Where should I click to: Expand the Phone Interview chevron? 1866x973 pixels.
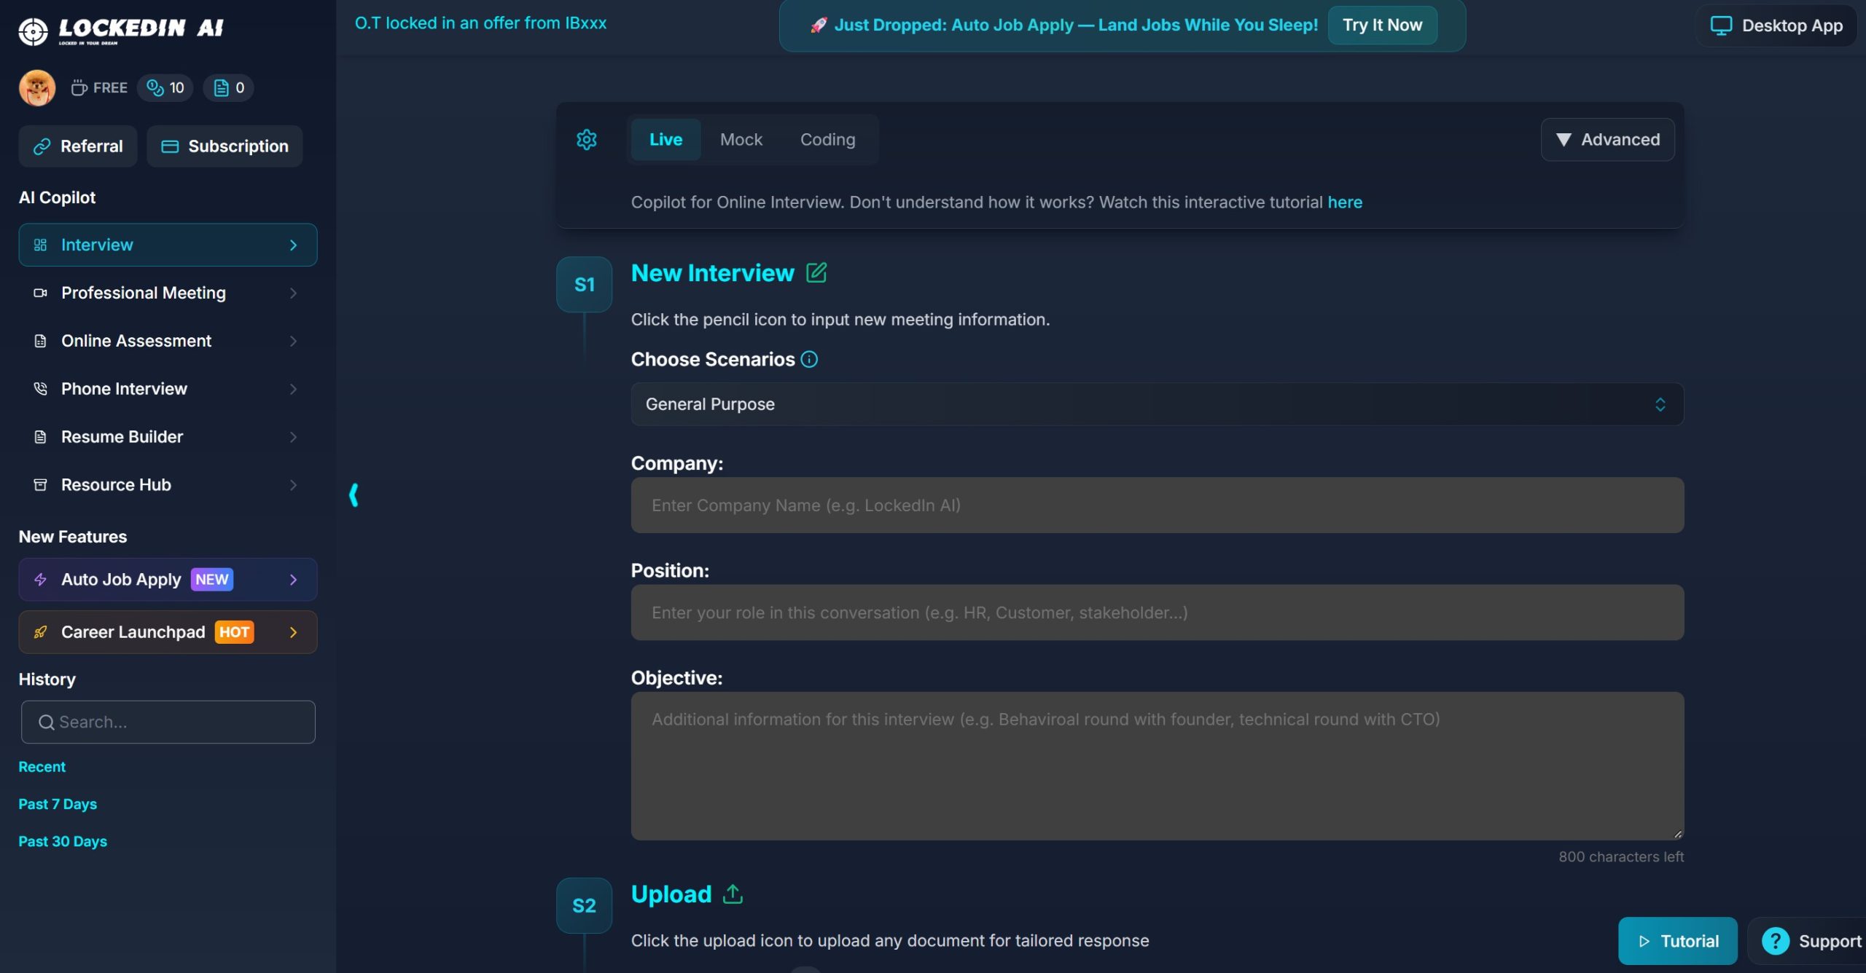click(293, 390)
